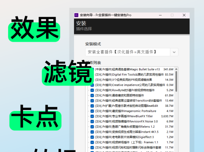The height and width of the screenshot is (152, 204).
Task: Toggle RowByte 5套Pr版视频特效插件 checkbox
Action: [92, 90]
